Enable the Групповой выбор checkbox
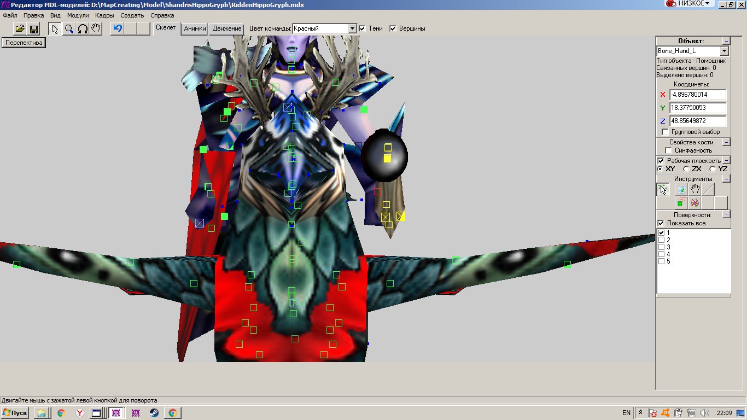 point(665,132)
